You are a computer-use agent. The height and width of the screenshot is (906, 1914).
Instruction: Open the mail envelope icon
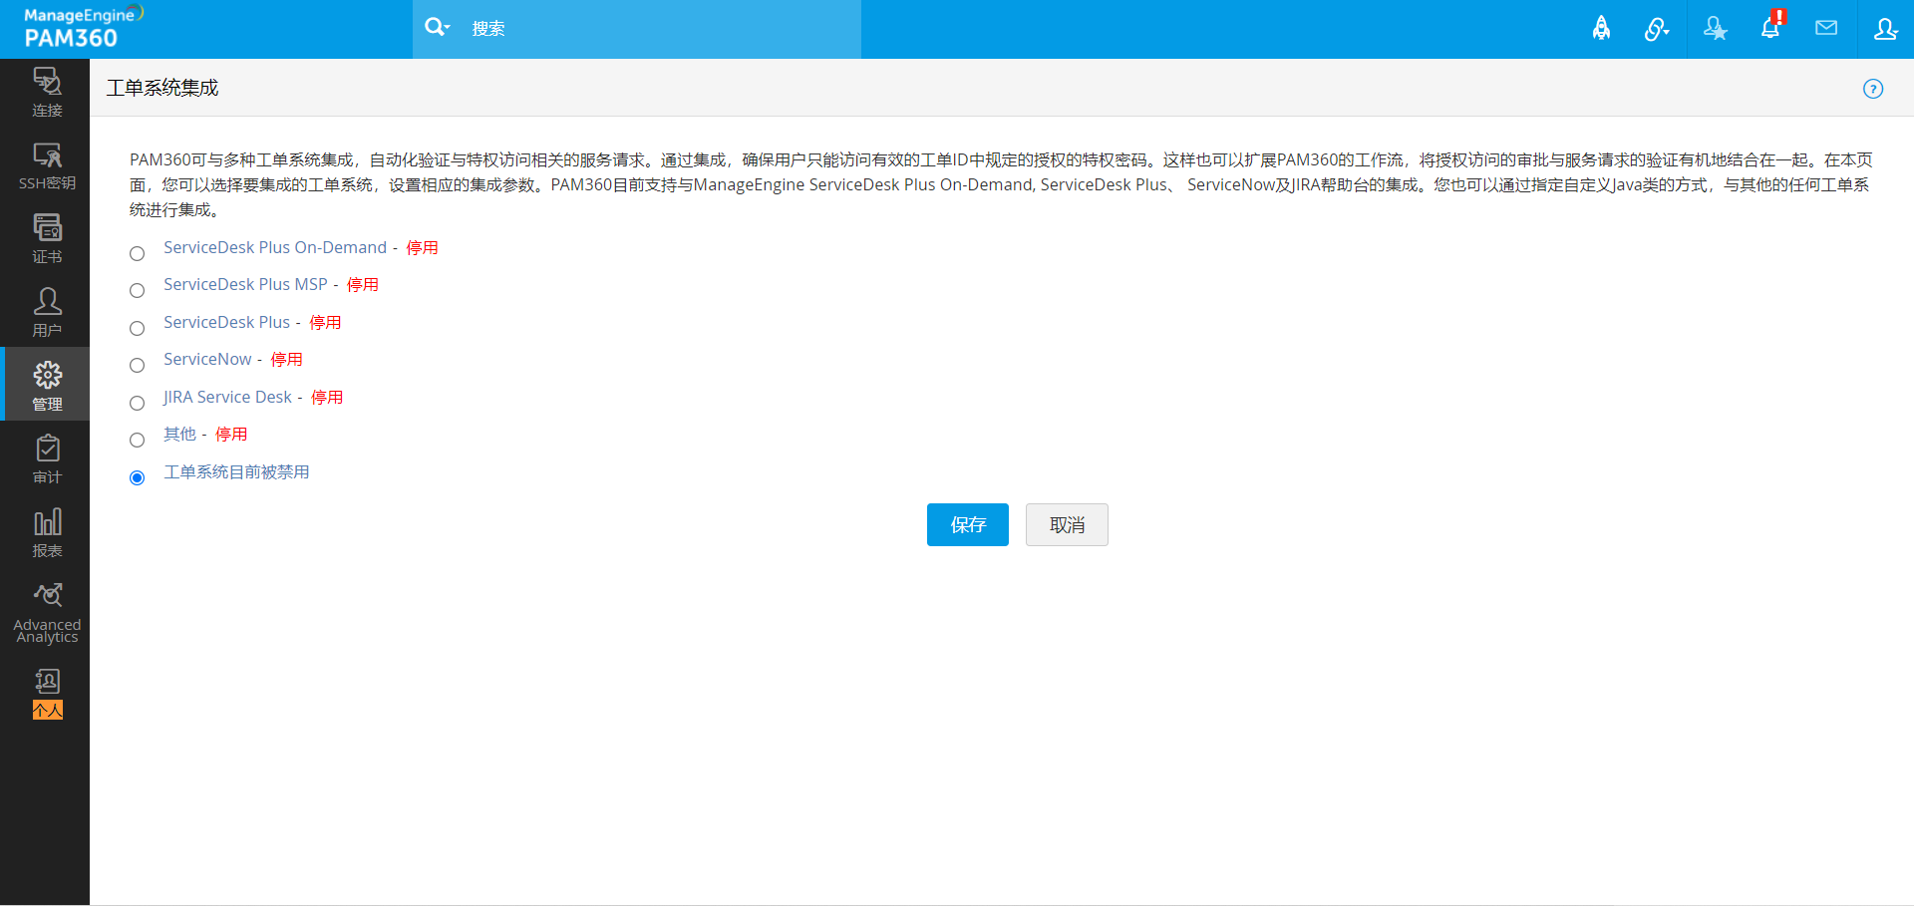tap(1826, 28)
